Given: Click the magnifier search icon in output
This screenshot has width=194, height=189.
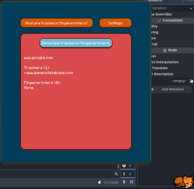Looking at the screenshot, I should 116,174.
